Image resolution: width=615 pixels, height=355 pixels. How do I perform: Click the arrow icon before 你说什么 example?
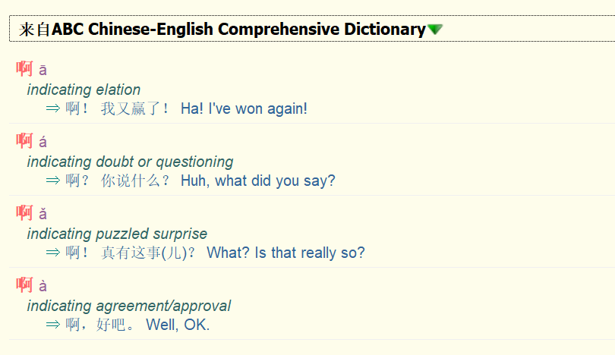[x=52, y=181]
